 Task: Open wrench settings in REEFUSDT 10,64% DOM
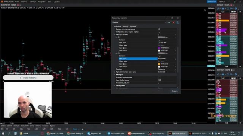[x=218, y=74]
